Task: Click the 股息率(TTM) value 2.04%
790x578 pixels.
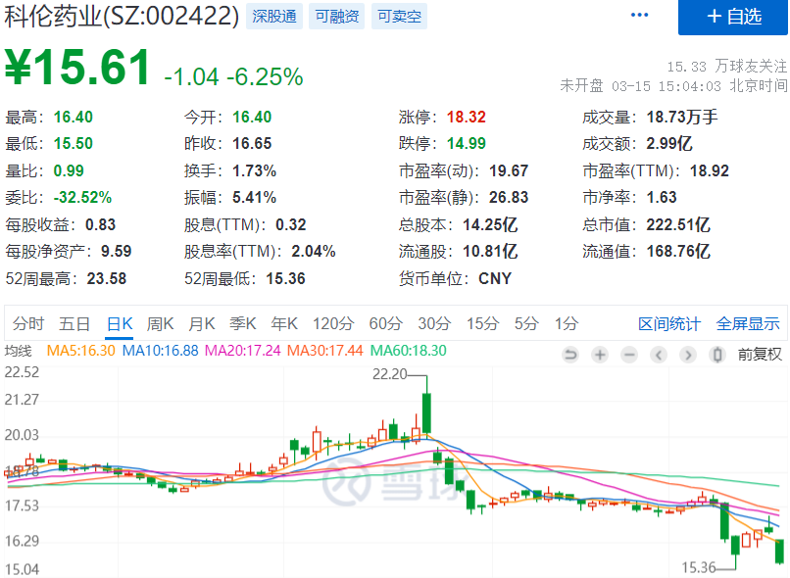Action: [314, 251]
